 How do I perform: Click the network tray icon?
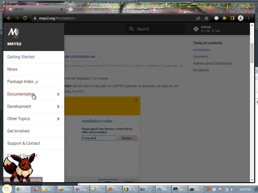click(x=227, y=189)
